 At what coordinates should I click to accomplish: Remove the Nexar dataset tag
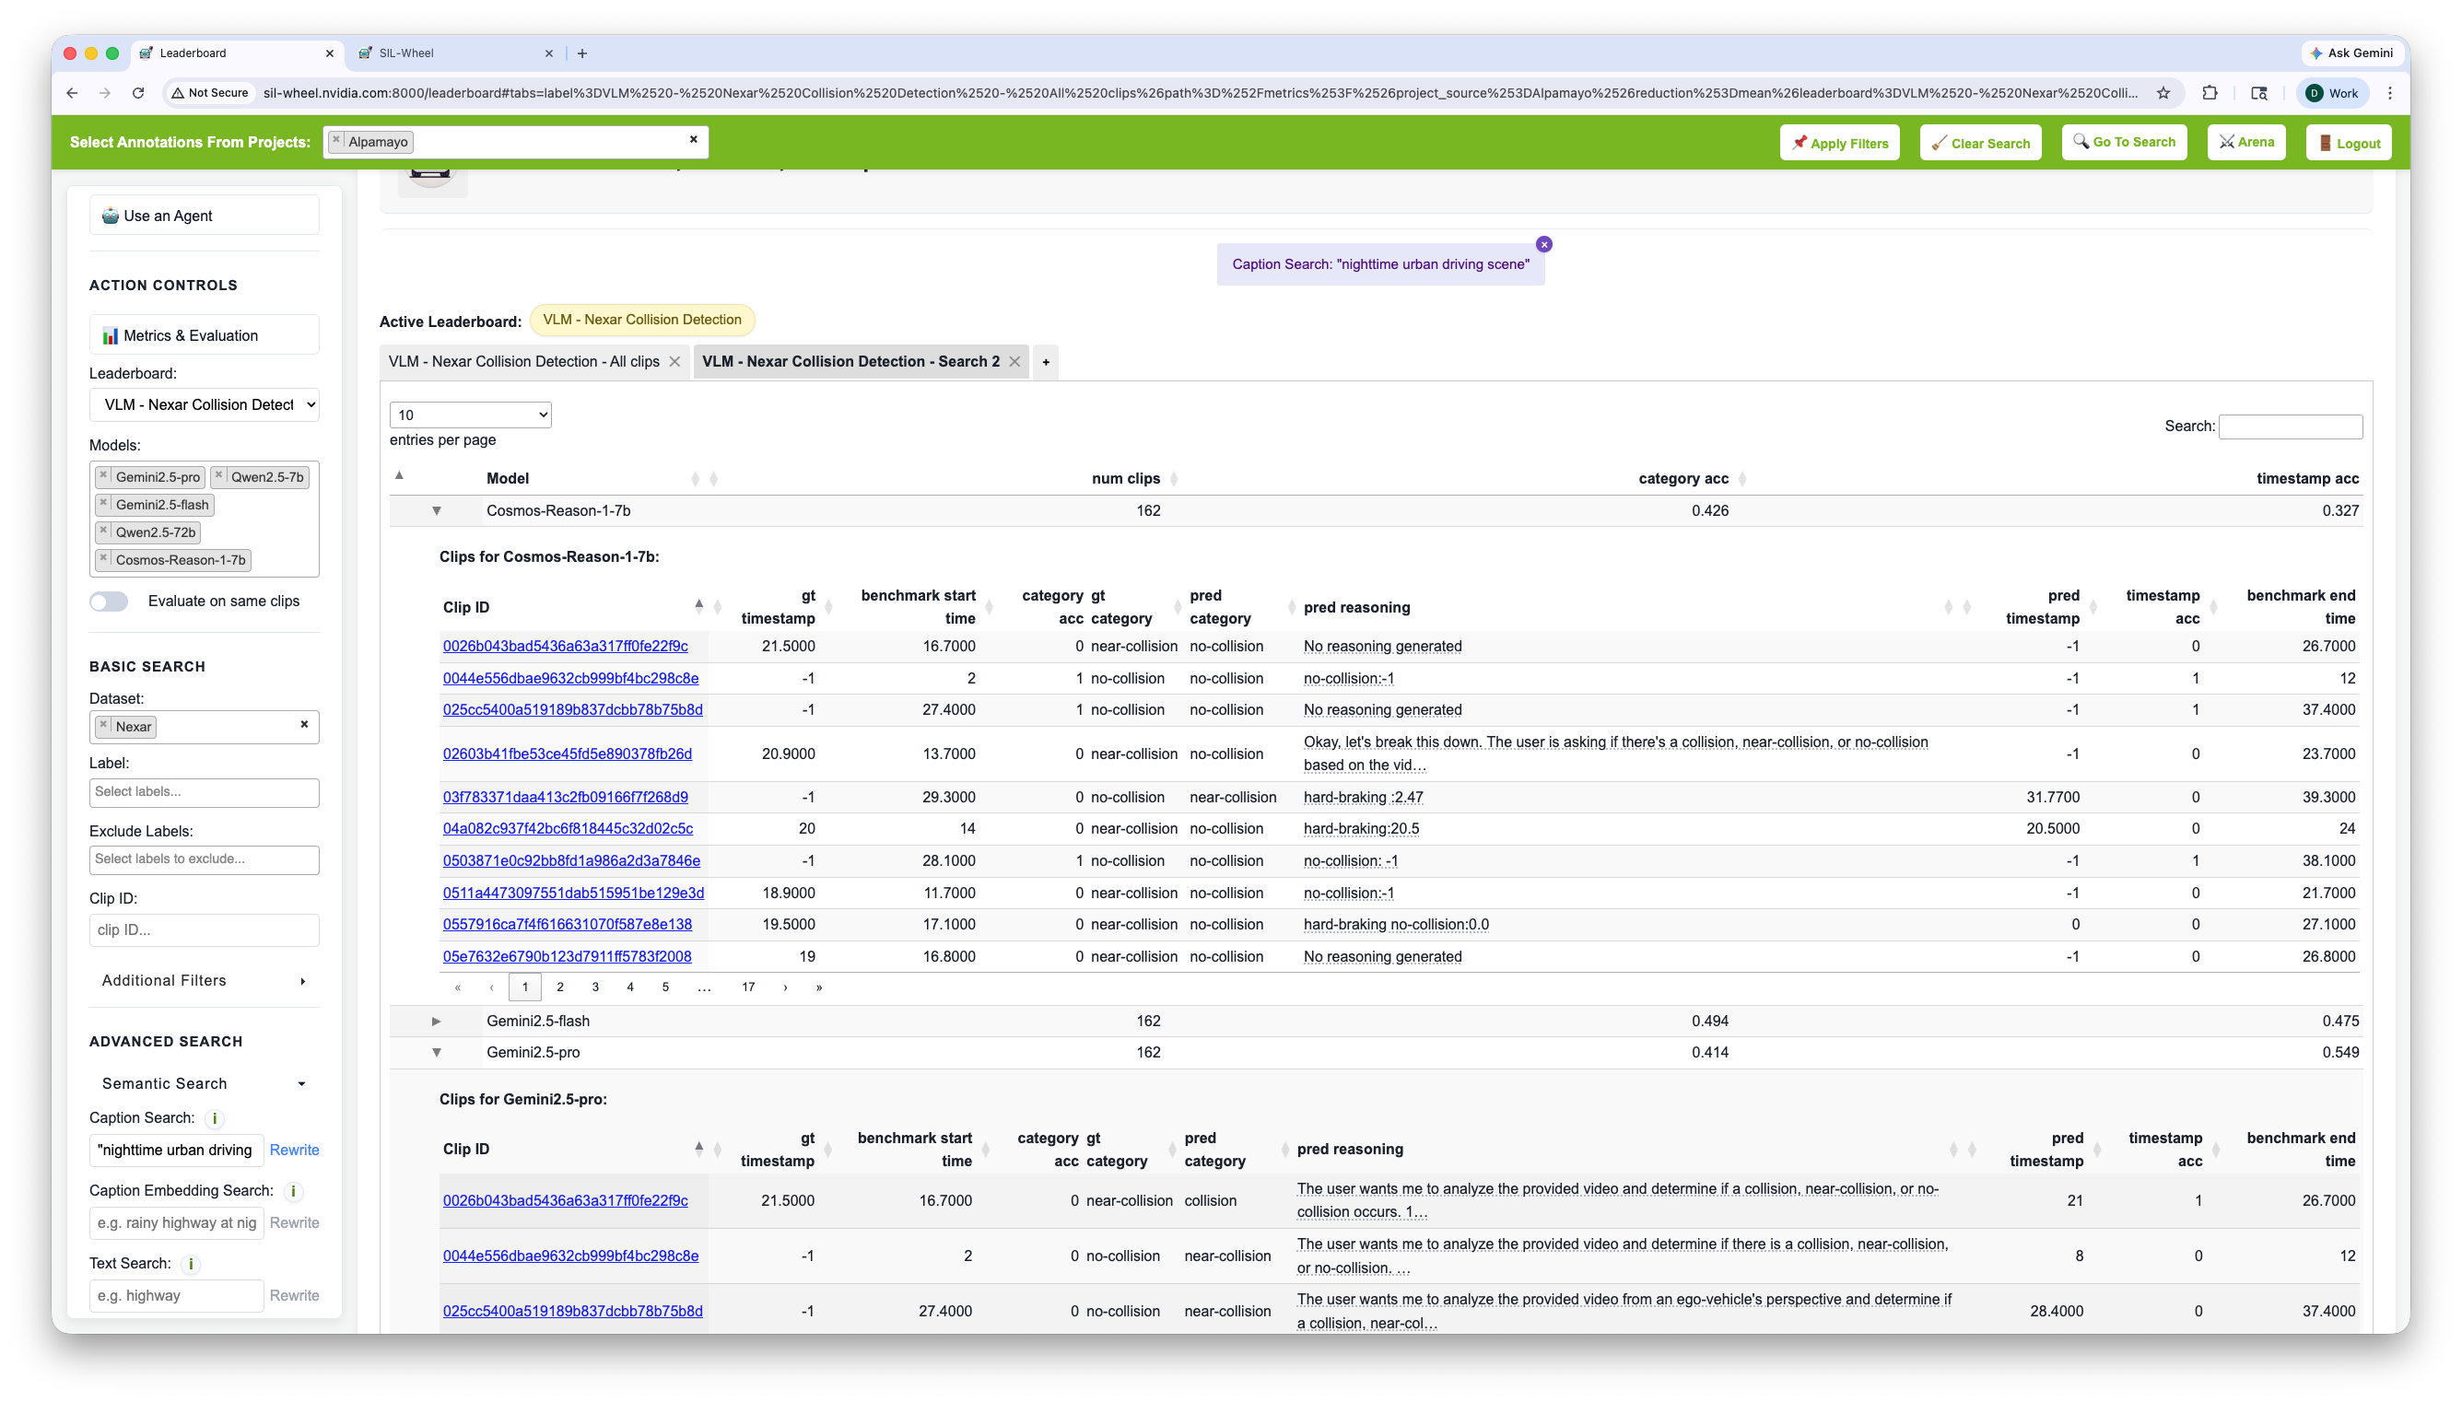click(x=104, y=726)
